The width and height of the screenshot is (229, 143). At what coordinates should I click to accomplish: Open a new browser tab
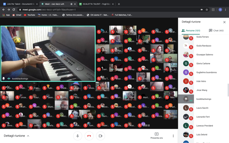pos(119,4)
